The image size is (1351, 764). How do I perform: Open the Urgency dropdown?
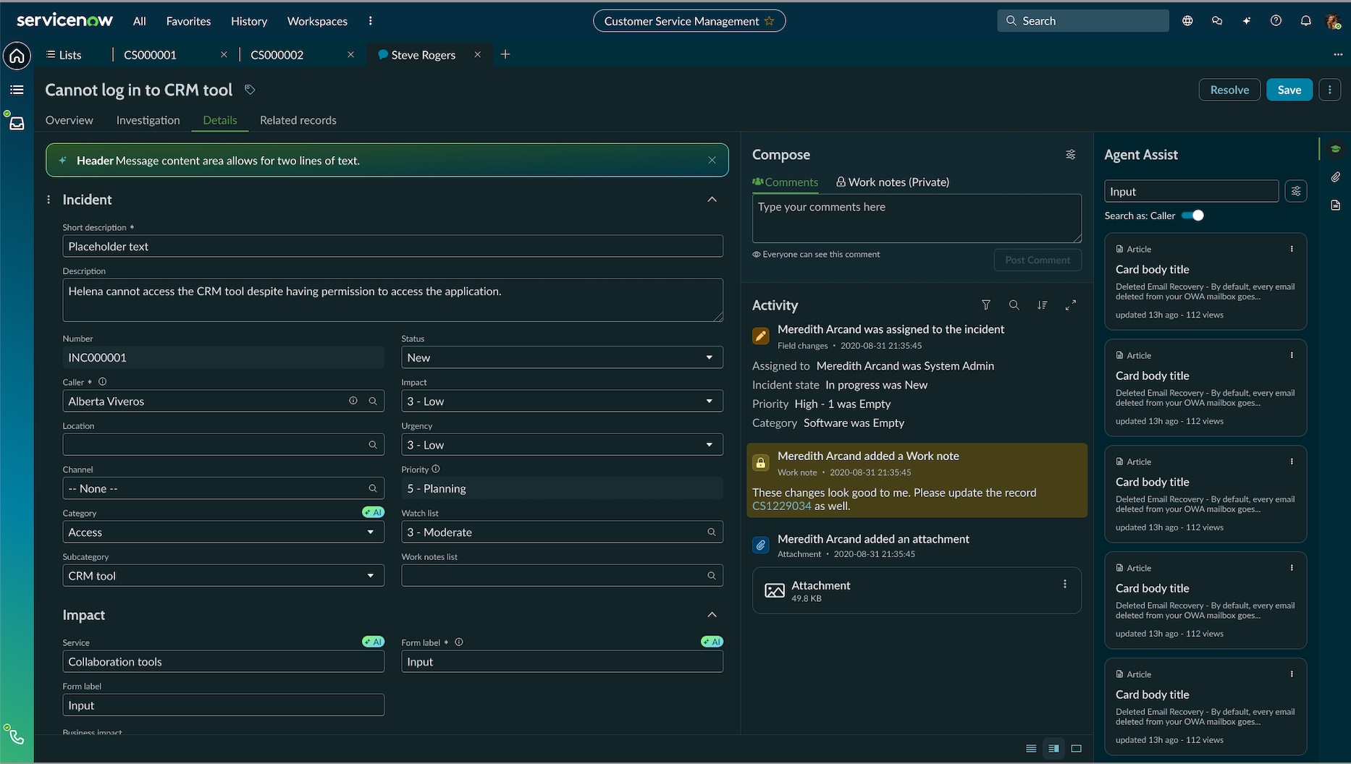pyautogui.click(x=562, y=445)
